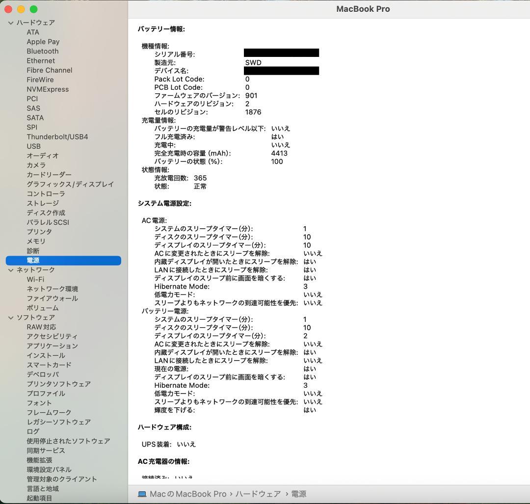Open the USB device report

[34, 146]
